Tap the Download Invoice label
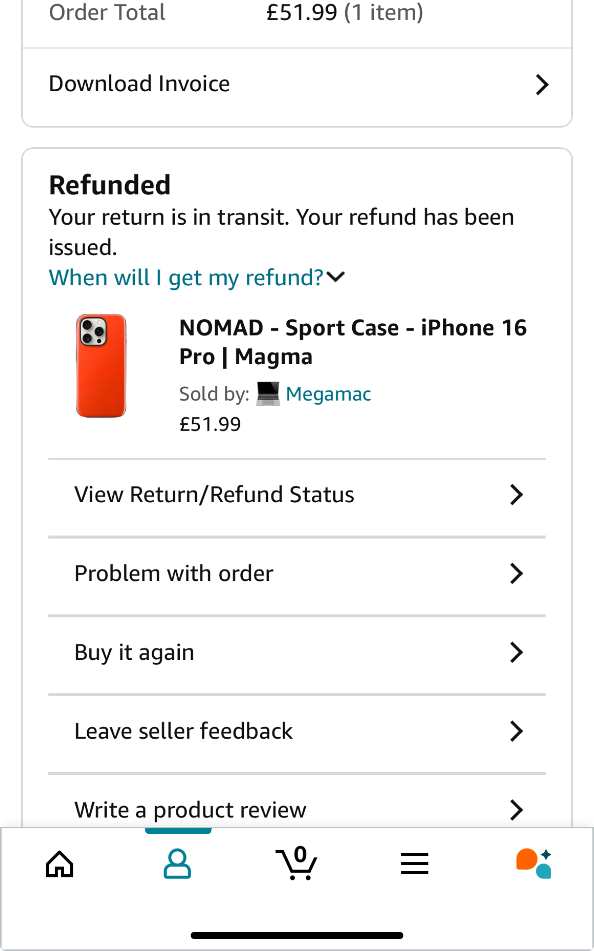This screenshot has height=951, width=594. 139,84
